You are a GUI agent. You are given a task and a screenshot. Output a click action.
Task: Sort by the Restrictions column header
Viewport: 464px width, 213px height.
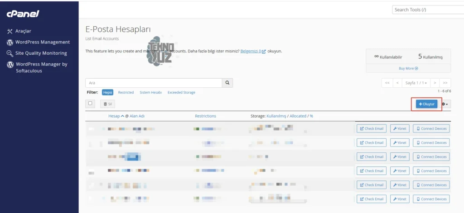[x=205, y=116]
